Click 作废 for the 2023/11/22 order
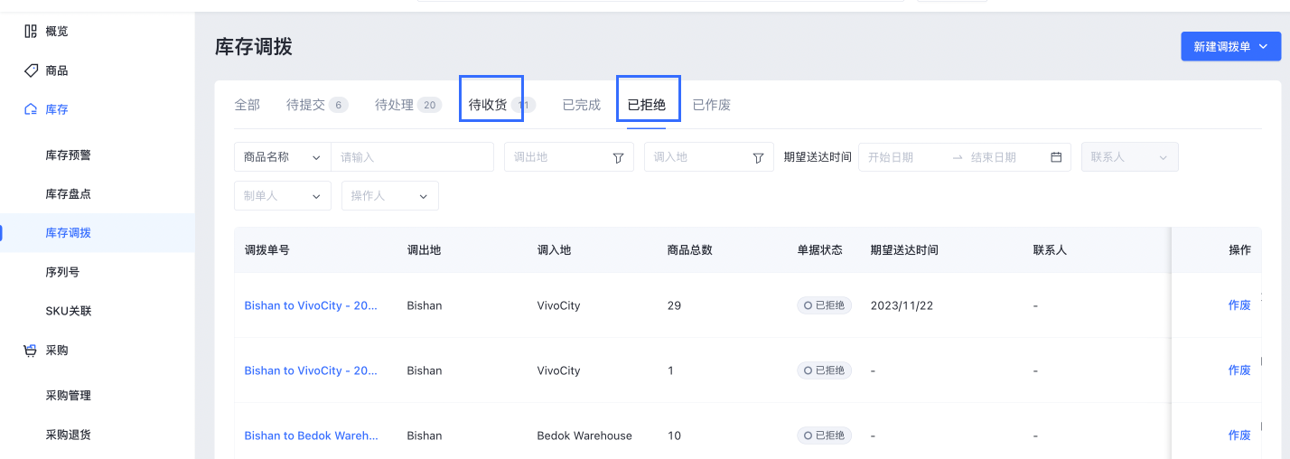Screen dimensions: 1290x459 [x=1239, y=305]
